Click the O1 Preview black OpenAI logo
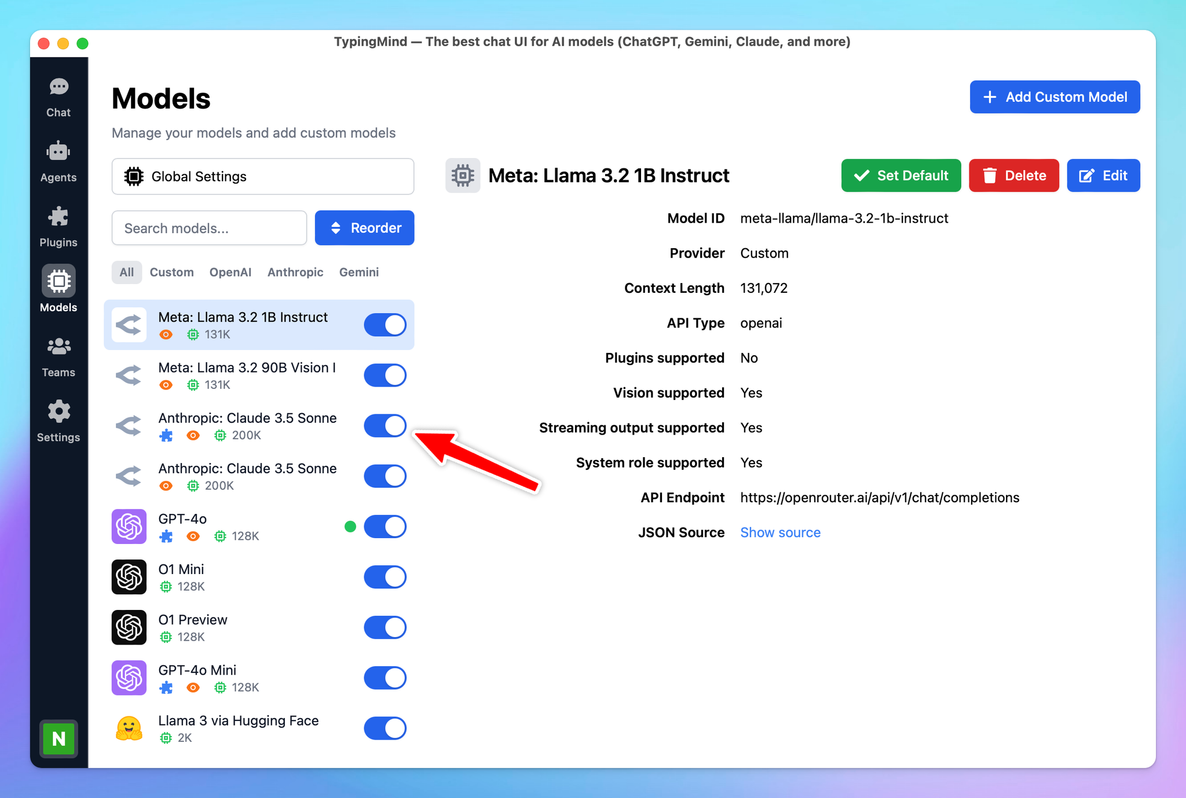Screen dimensions: 1186x798 tap(129, 627)
